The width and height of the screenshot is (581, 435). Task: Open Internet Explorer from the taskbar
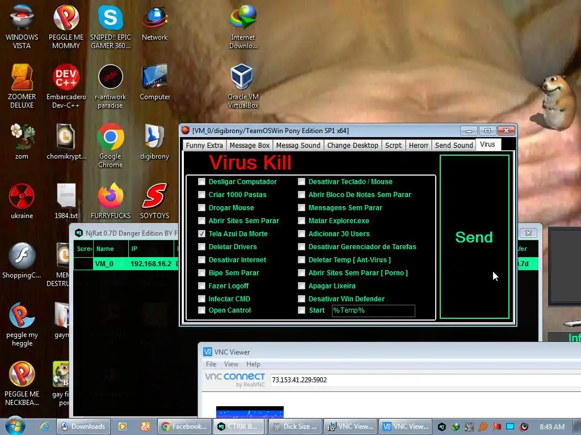coord(44,427)
